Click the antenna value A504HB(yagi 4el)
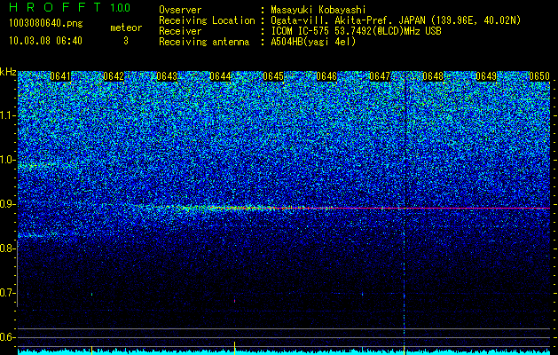The height and width of the screenshot is (355, 558). pyautogui.click(x=313, y=42)
